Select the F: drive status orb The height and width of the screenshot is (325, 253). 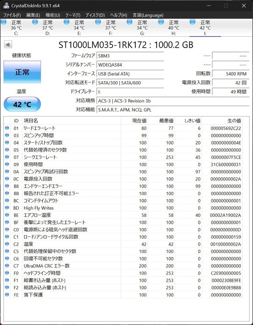pos(98,22)
